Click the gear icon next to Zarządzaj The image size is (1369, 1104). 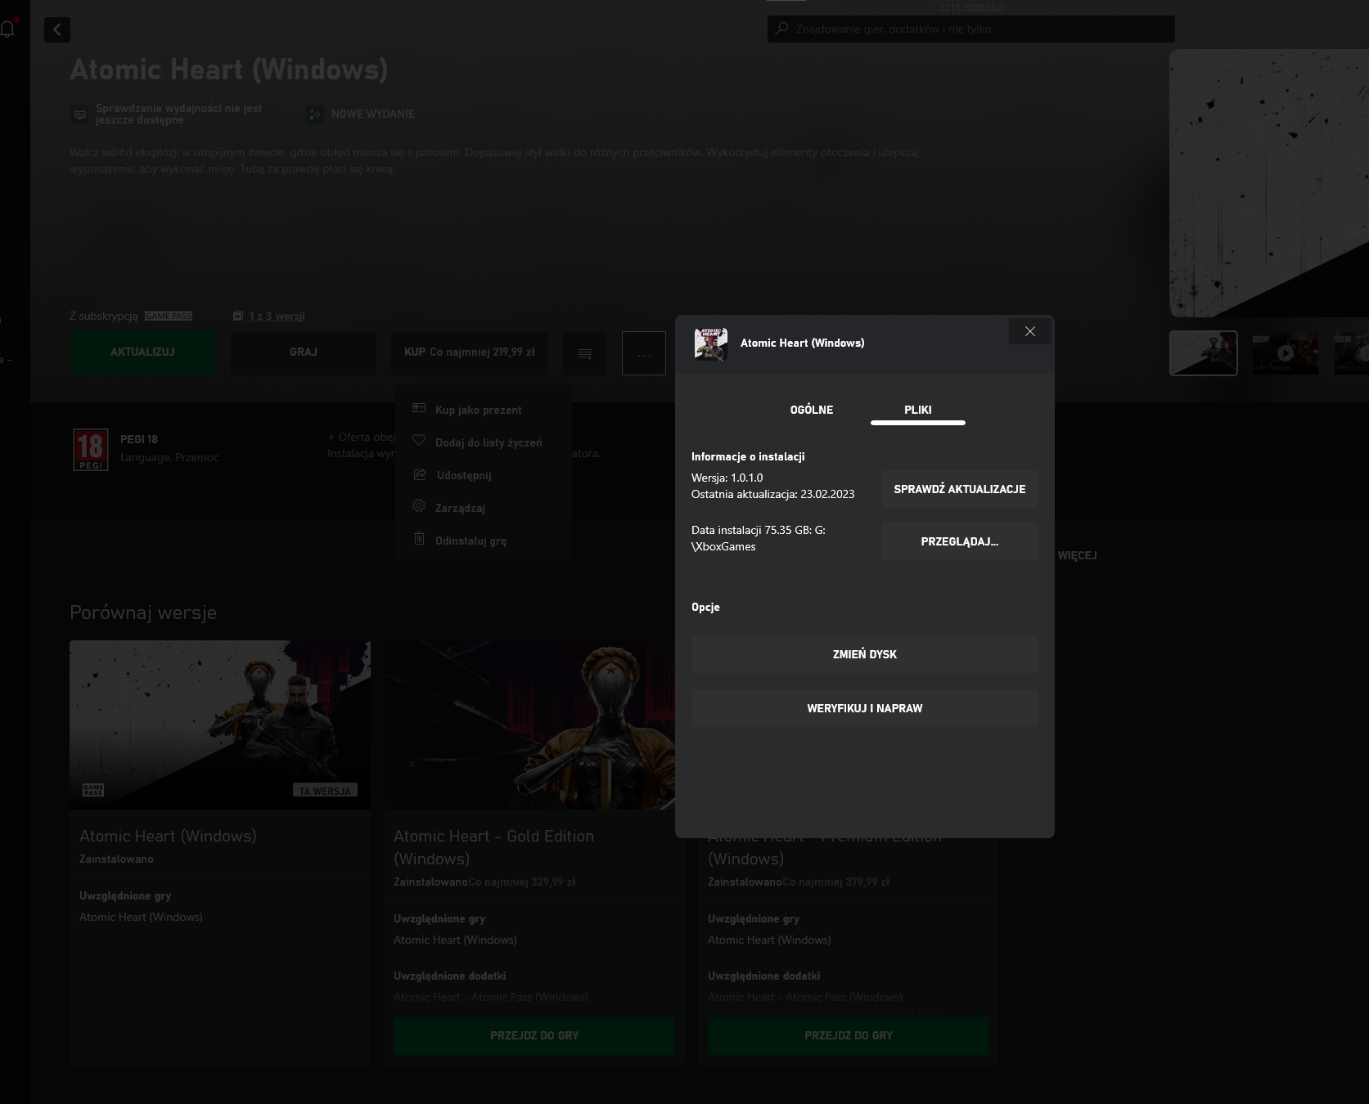click(419, 506)
